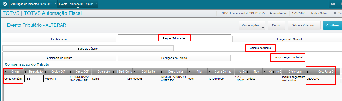Sort by the Origem column header
342x101 pixels.
pyautogui.click(x=14, y=72)
